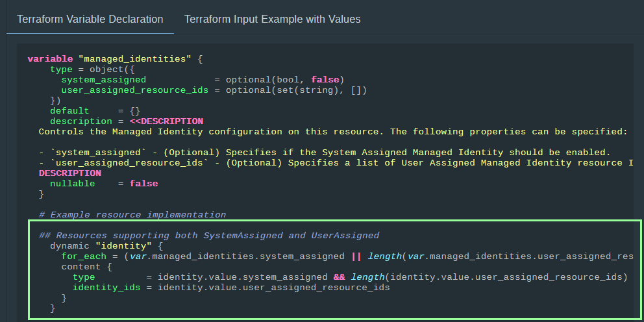644x322 pixels.
Task: Click the 'identity_ids = identity.value.user_assigned_resource_ids' line
Action: [231, 288]
